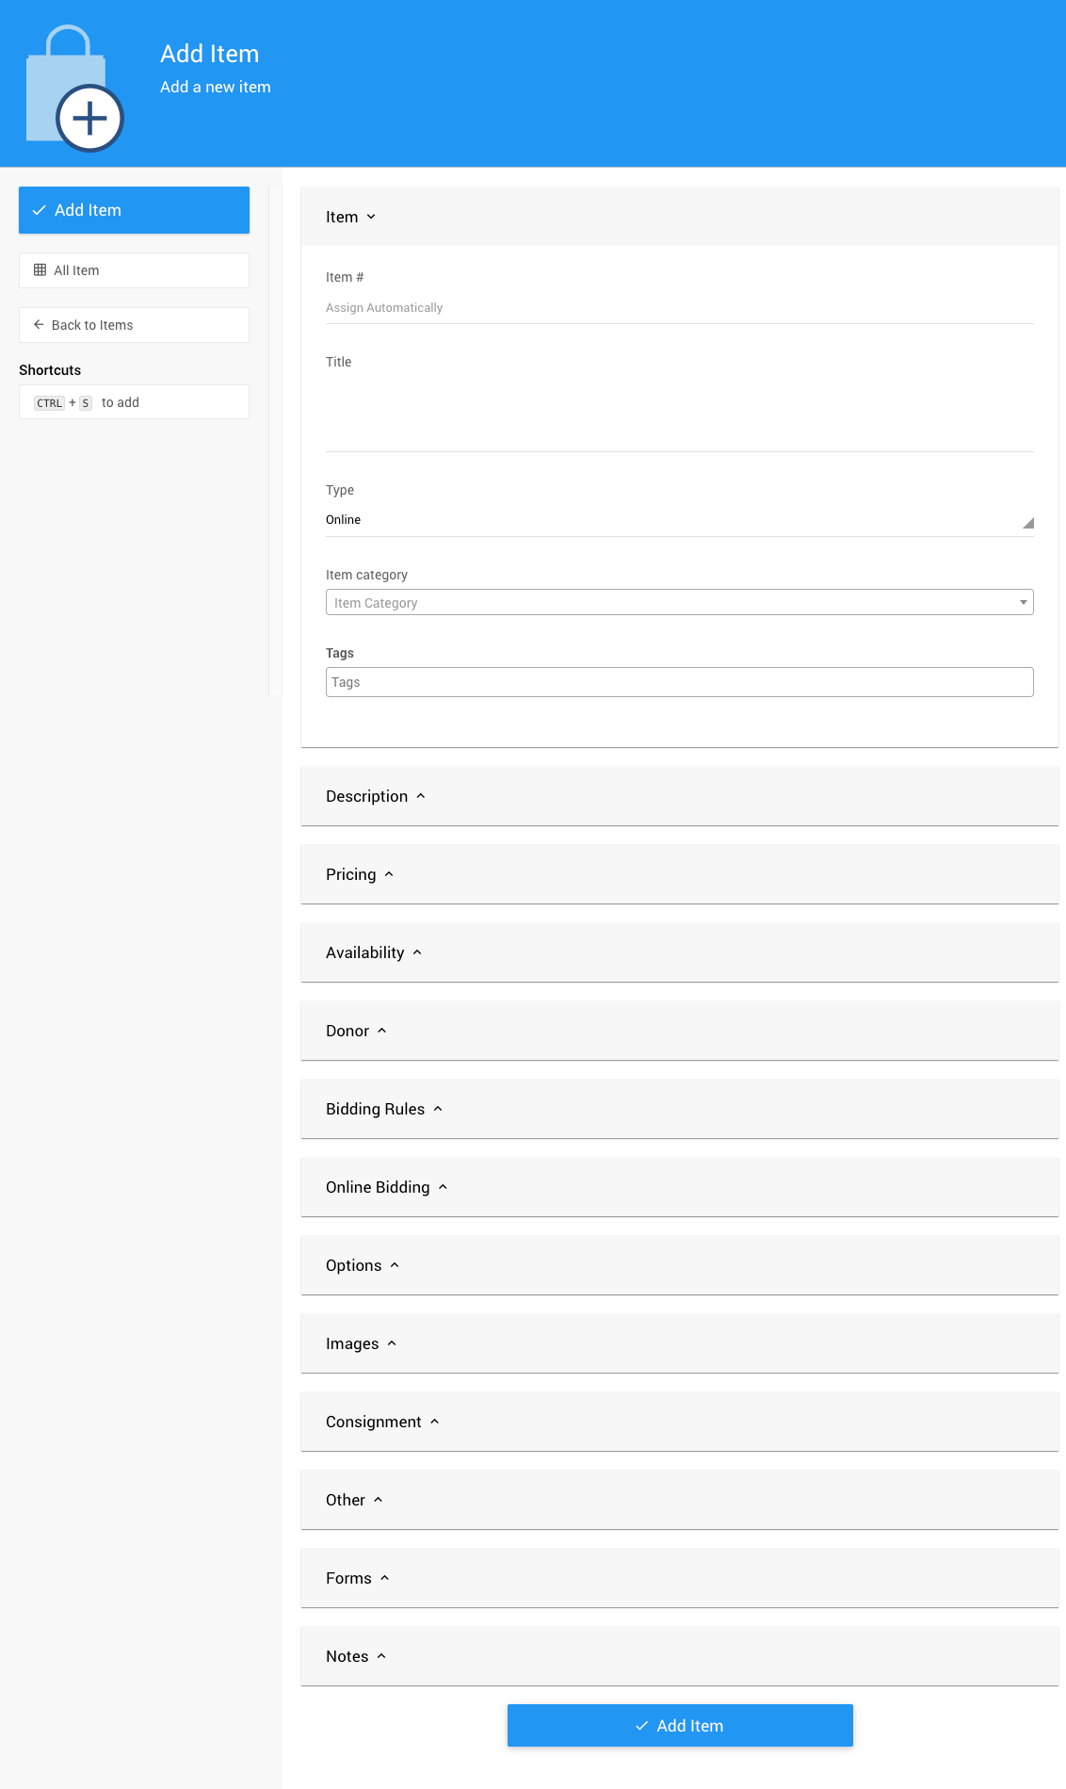Screen dimensions: 1066x1789
Task: Click the chevron icon next to Item heading
Action: pos(371,218)
